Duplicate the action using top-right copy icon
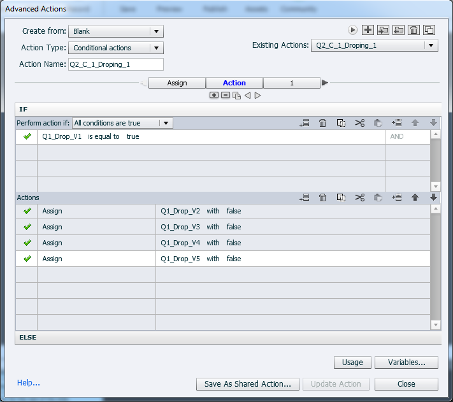The width and height of the screenshot is (453, 402). coord(429,30)
